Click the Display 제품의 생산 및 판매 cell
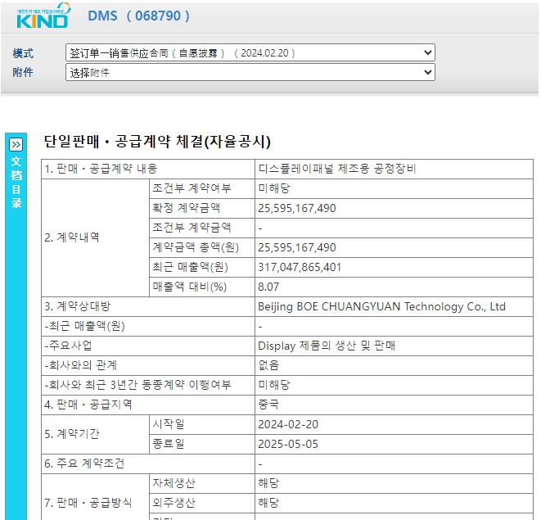The width and height of the screenshot is (541, 520). coord(327,346)
